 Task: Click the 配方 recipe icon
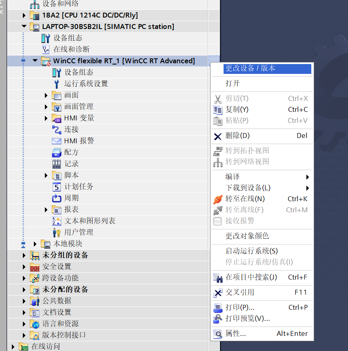[x=57, y=153]
